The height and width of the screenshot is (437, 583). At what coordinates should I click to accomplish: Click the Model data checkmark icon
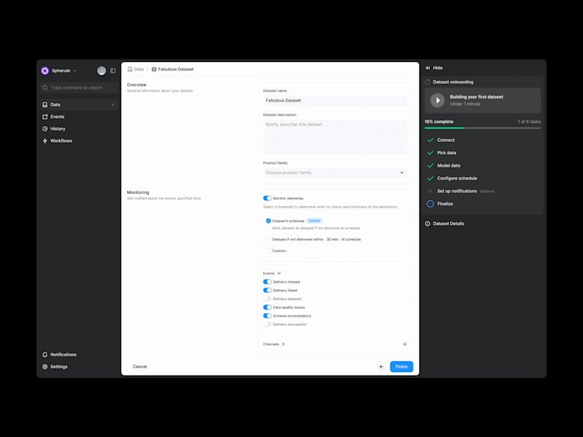tap(430, 166)
